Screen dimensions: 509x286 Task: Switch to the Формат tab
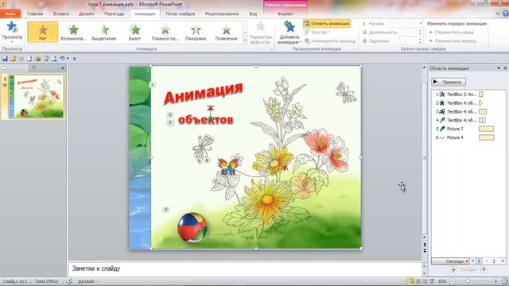pyautogui.click(x=285, y=14)
